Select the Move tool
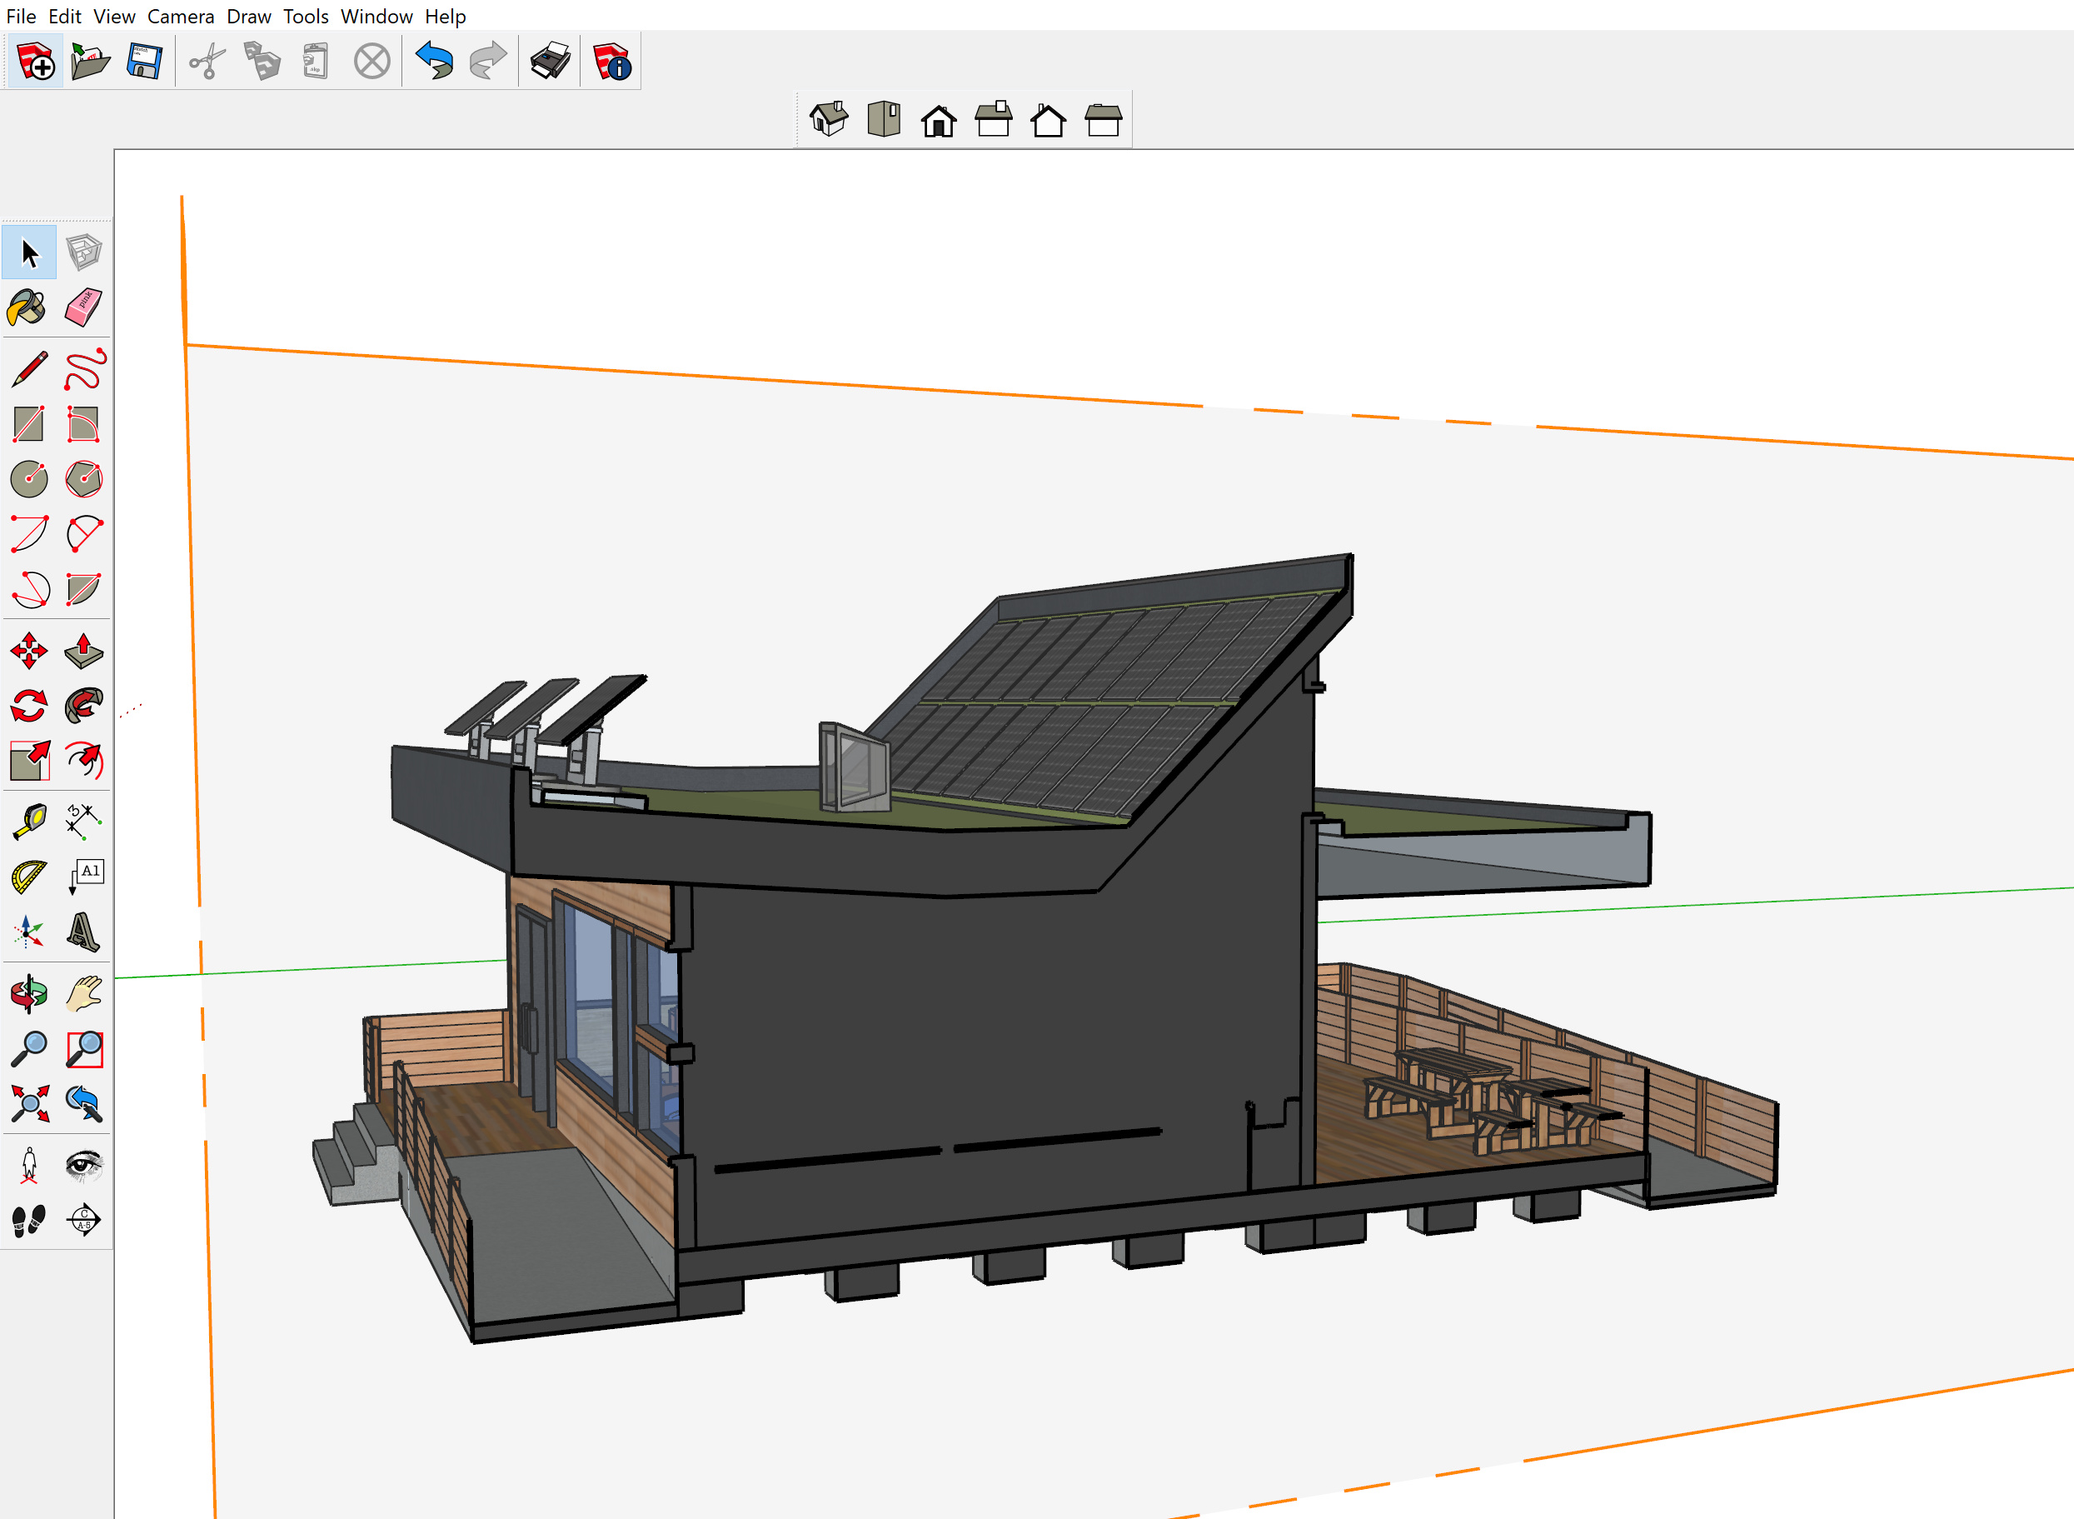2074x1519 pixels. click(x=28, y=651)
